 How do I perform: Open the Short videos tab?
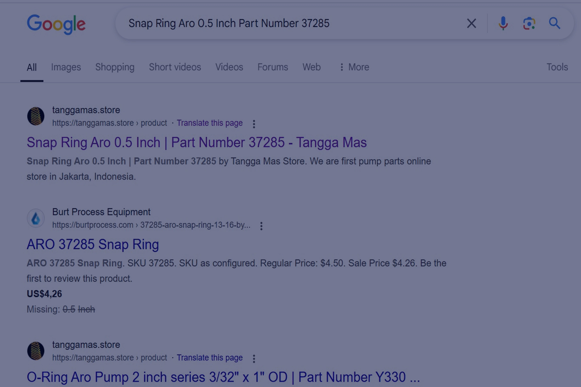[175, 67]
